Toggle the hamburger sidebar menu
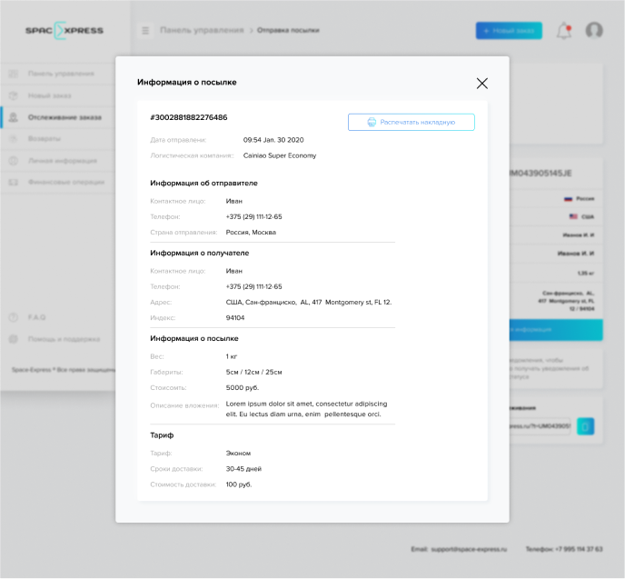625x579 pixels. (145, 31)
